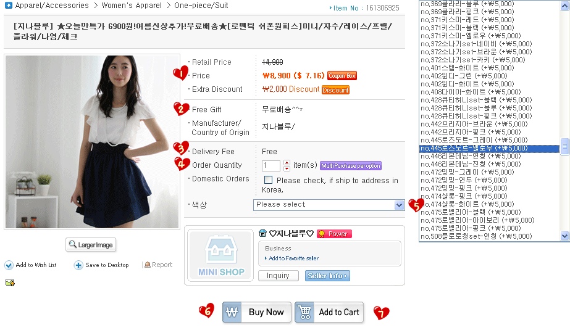
Task: Click the seller shop icon beside 지나블루
Action: click(262, 233)
